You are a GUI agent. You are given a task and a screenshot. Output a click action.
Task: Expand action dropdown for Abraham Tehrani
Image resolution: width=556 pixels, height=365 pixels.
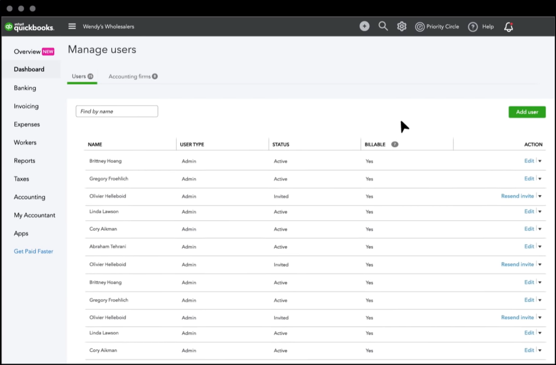point(540,247)
